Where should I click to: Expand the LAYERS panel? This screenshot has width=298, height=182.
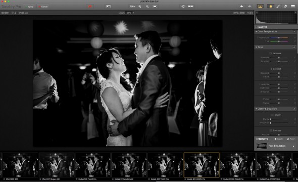[x=256, y=27]
